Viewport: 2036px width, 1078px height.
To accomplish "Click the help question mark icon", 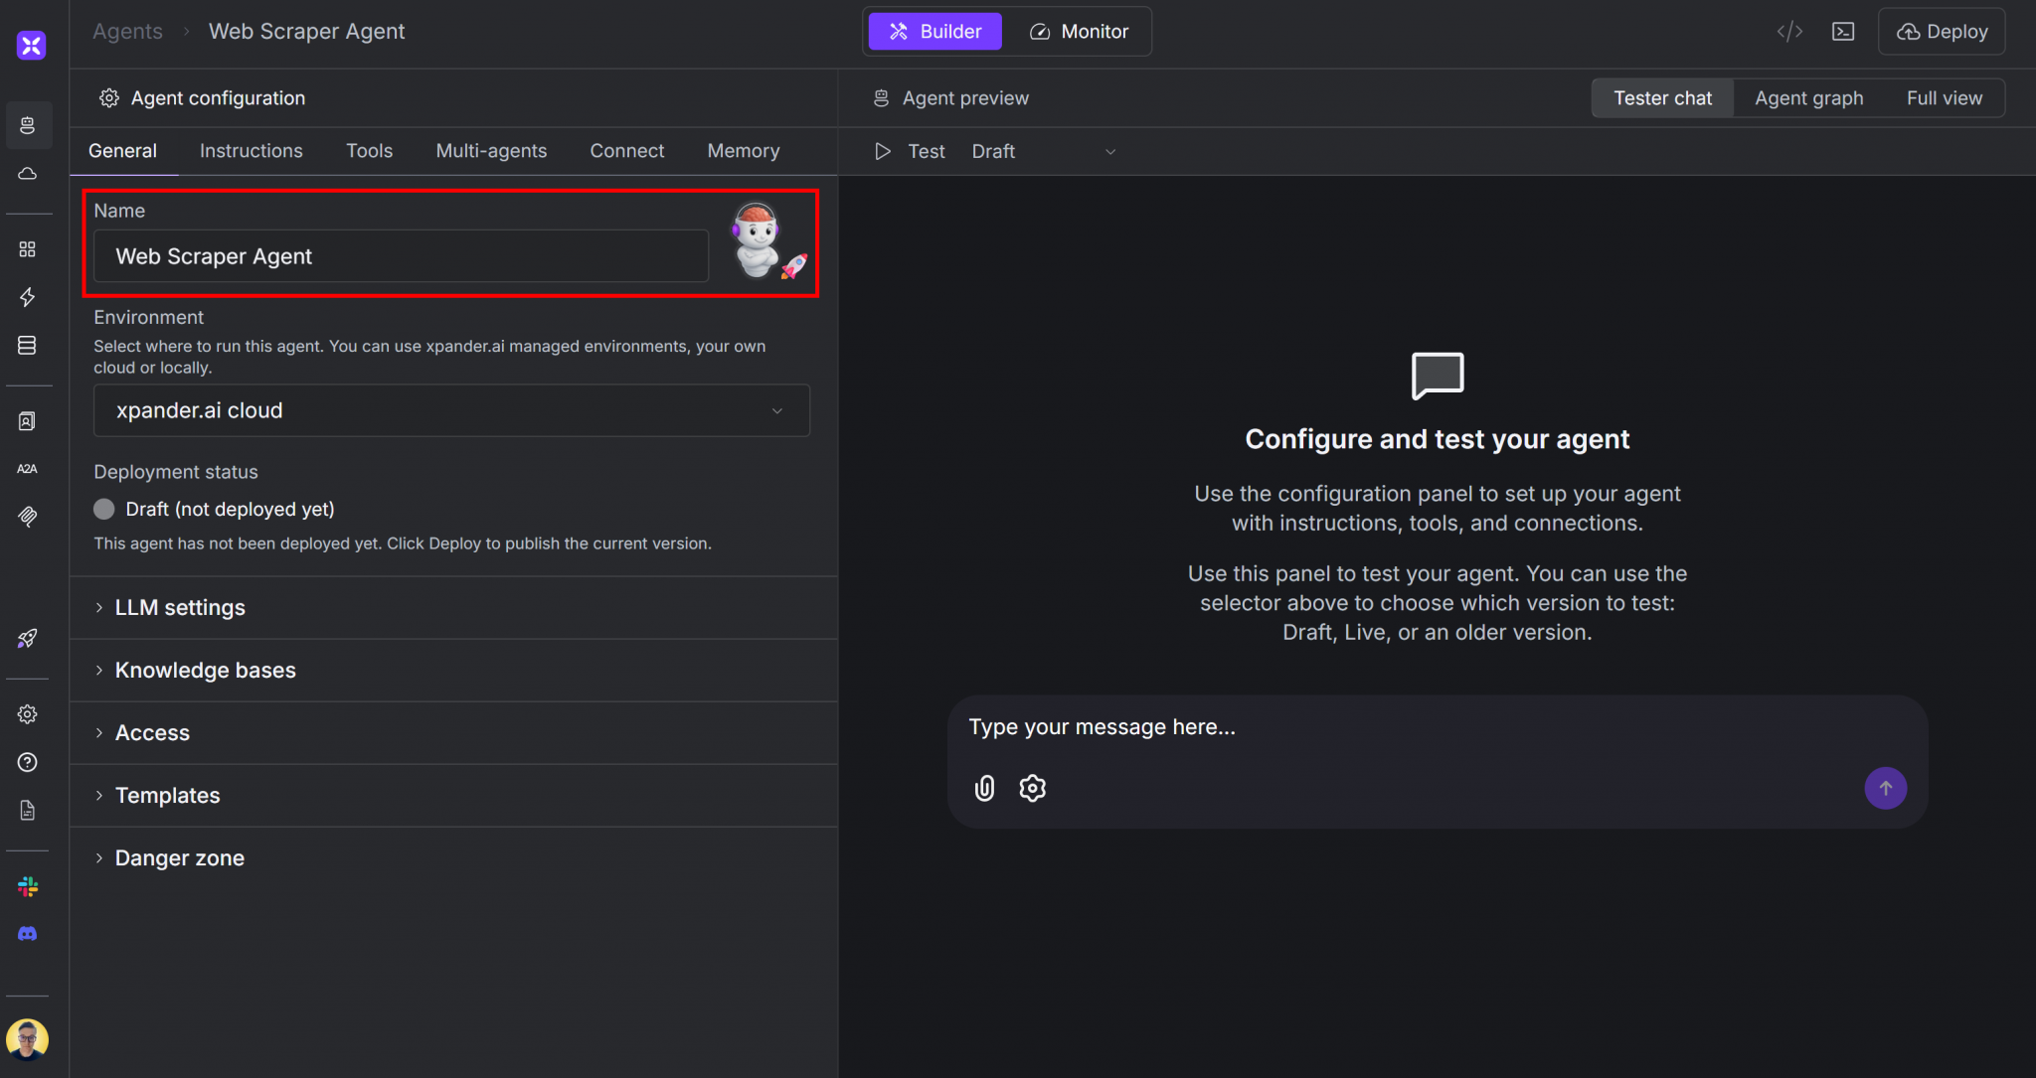I will [28, 762].
